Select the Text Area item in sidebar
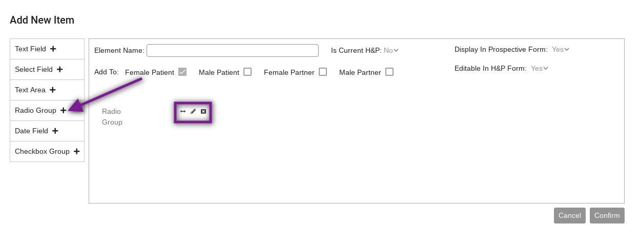640x244 pixels. point(47,90)
